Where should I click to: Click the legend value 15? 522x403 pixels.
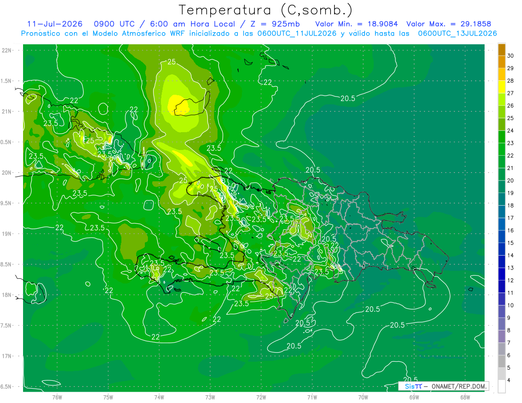click(x=511, y=243)
